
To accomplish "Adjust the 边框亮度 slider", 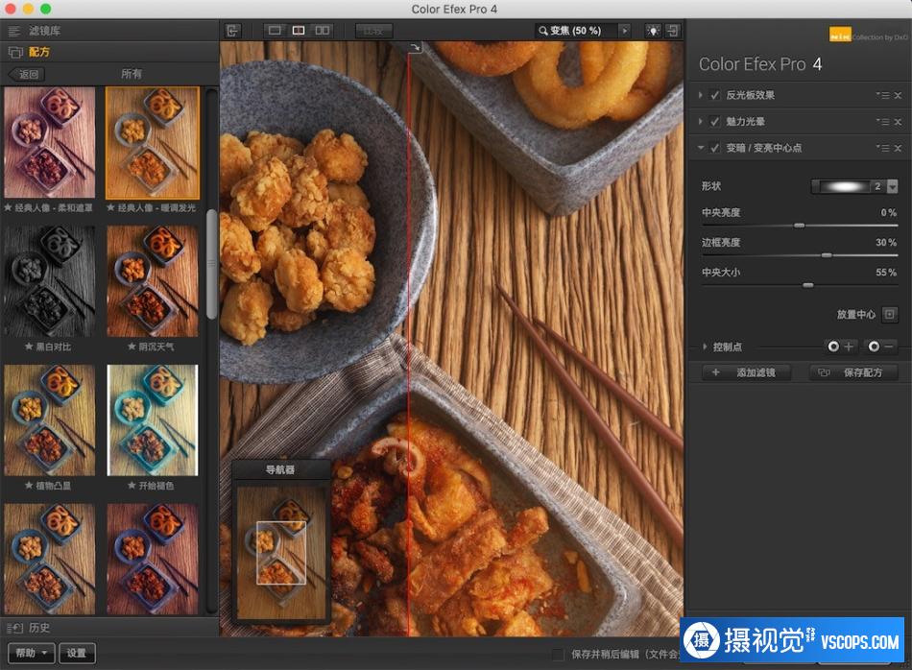I will (x=826, y=255).
